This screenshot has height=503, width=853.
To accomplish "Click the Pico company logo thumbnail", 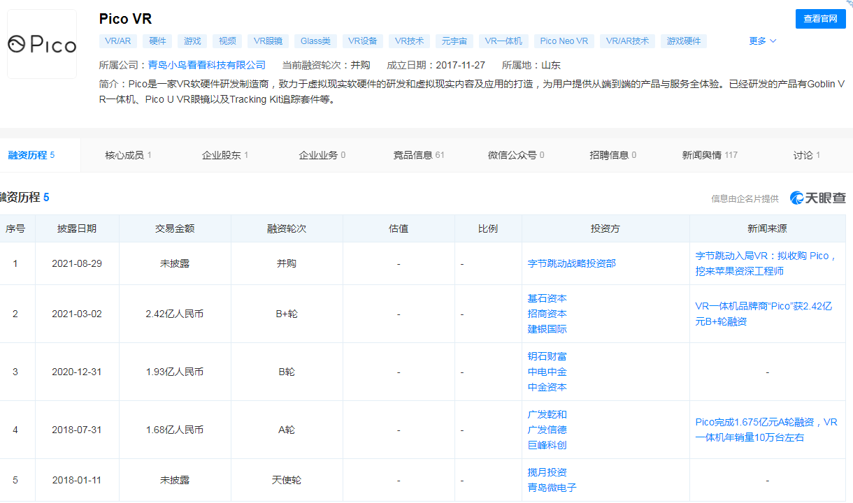I will pos(42,44).
